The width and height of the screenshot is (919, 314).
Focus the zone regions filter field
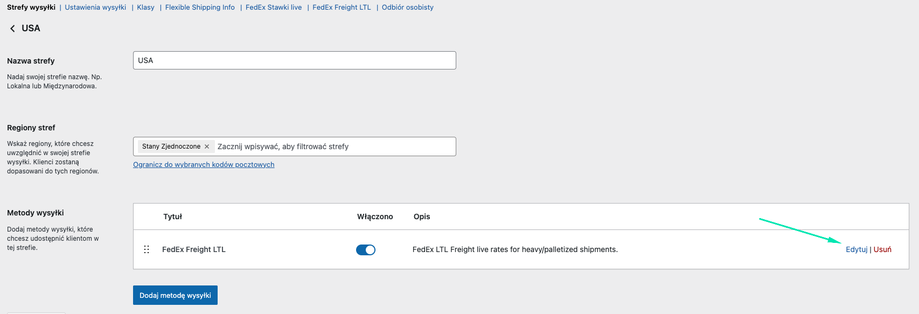pyautogui.click(x=334, y=146)
